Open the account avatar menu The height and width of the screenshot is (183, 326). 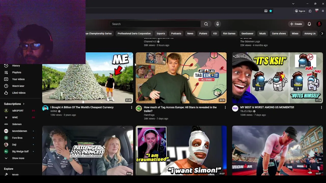(x=319, y=24)
